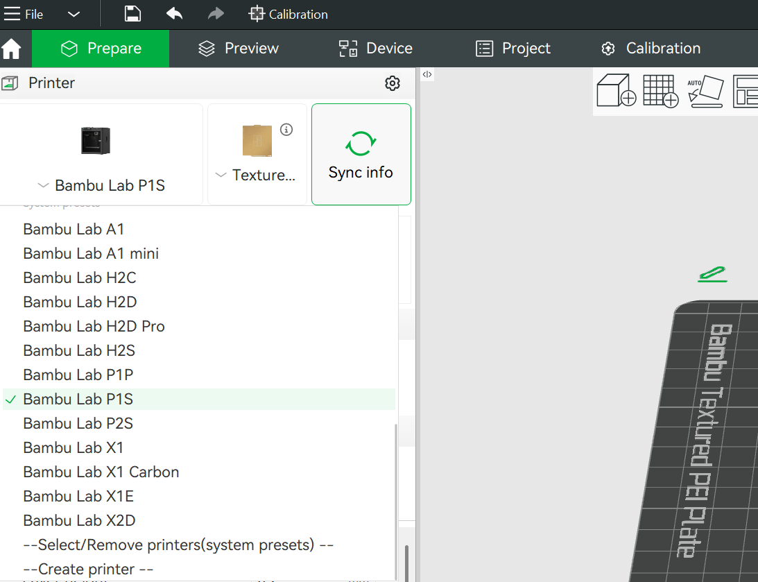Choose the Create printer entry
This screenshot has height=582, width=758.
click(x=198, y=569)
